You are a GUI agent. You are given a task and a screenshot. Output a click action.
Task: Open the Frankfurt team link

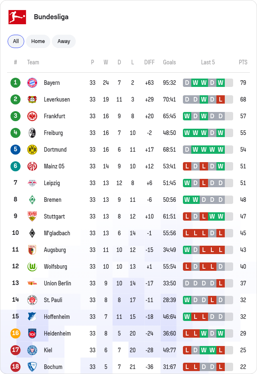(x=54, y=116)
